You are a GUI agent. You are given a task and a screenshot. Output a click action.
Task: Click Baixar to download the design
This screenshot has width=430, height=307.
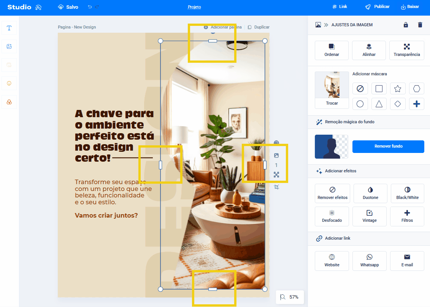[410, 6]
